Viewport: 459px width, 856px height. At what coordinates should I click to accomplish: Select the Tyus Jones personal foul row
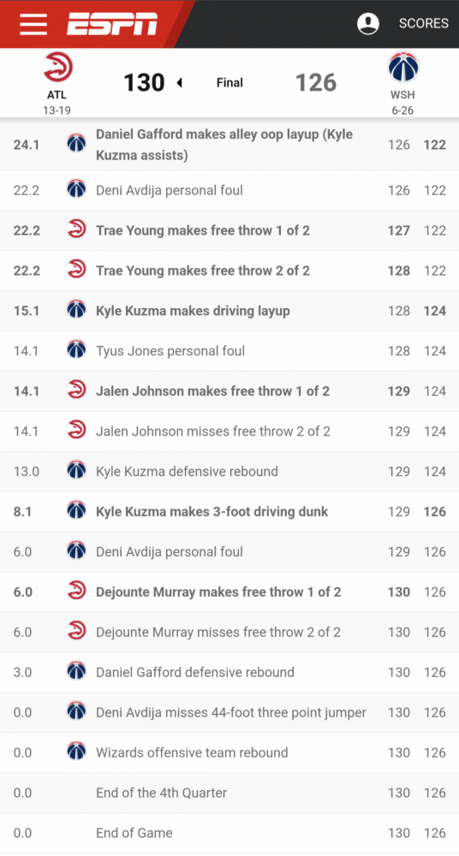[229, 351]
